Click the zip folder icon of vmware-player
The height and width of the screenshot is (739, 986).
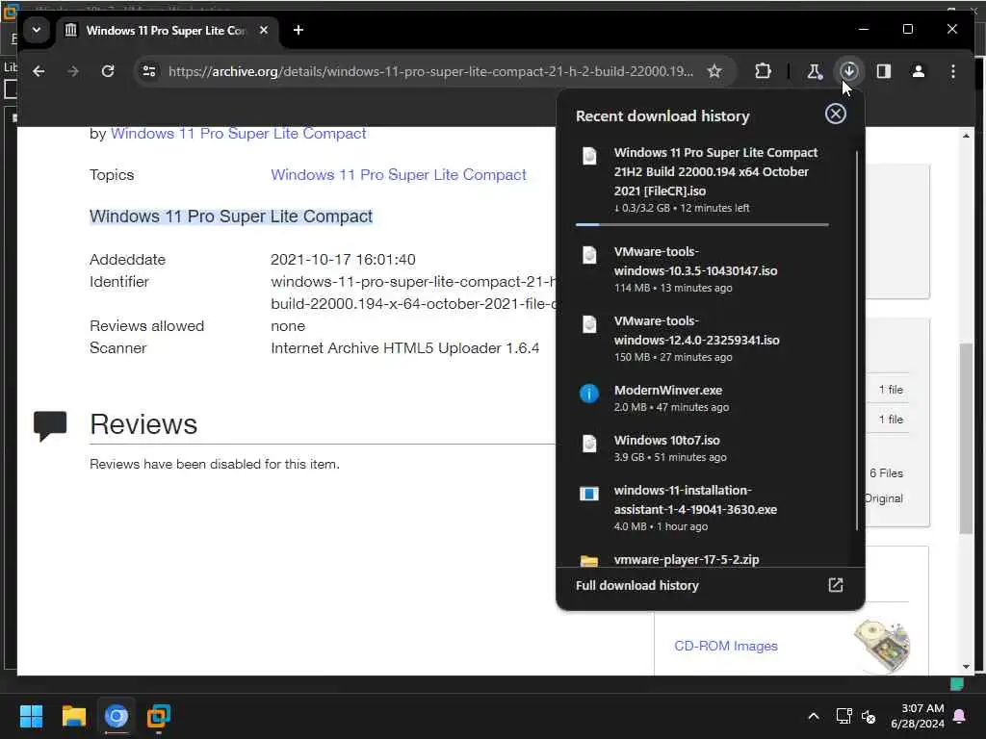tap(589, 561)
